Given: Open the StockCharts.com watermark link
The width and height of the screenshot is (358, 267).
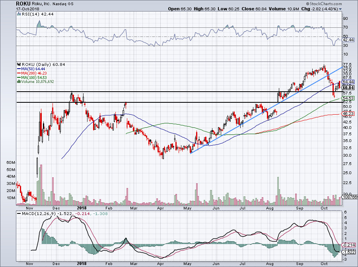Looking at the screenshot, I should pos(328,4).
